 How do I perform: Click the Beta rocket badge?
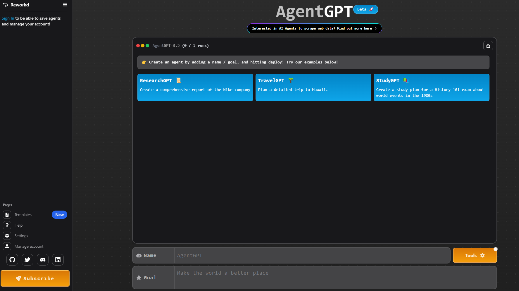pos(365,9)
